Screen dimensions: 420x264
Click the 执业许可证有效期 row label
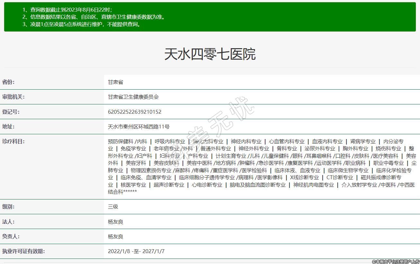(23, 251)
